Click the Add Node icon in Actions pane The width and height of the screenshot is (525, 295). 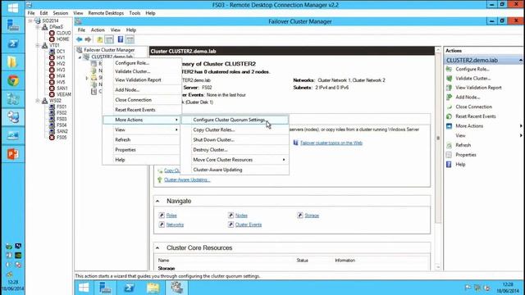coord(449,97)
